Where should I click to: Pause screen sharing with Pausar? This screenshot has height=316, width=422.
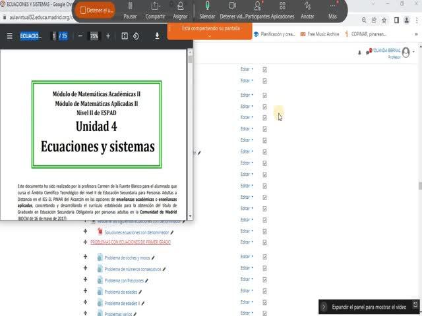(130, 11)
